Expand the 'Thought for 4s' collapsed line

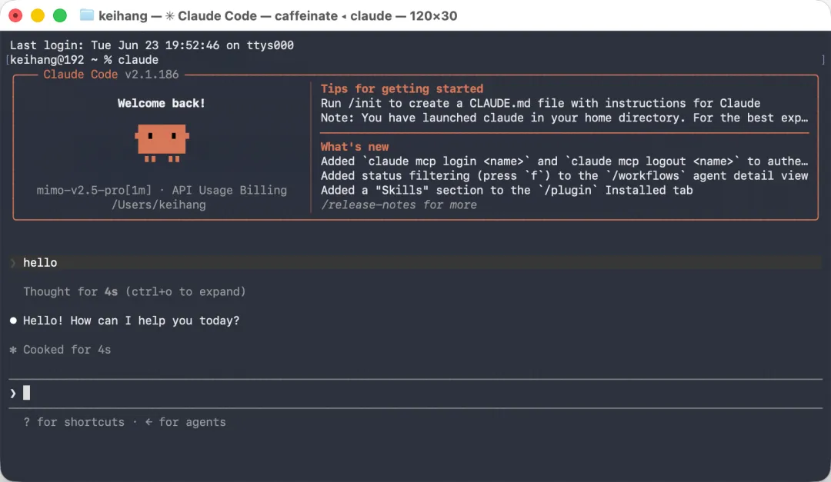[x=135, y=292]
